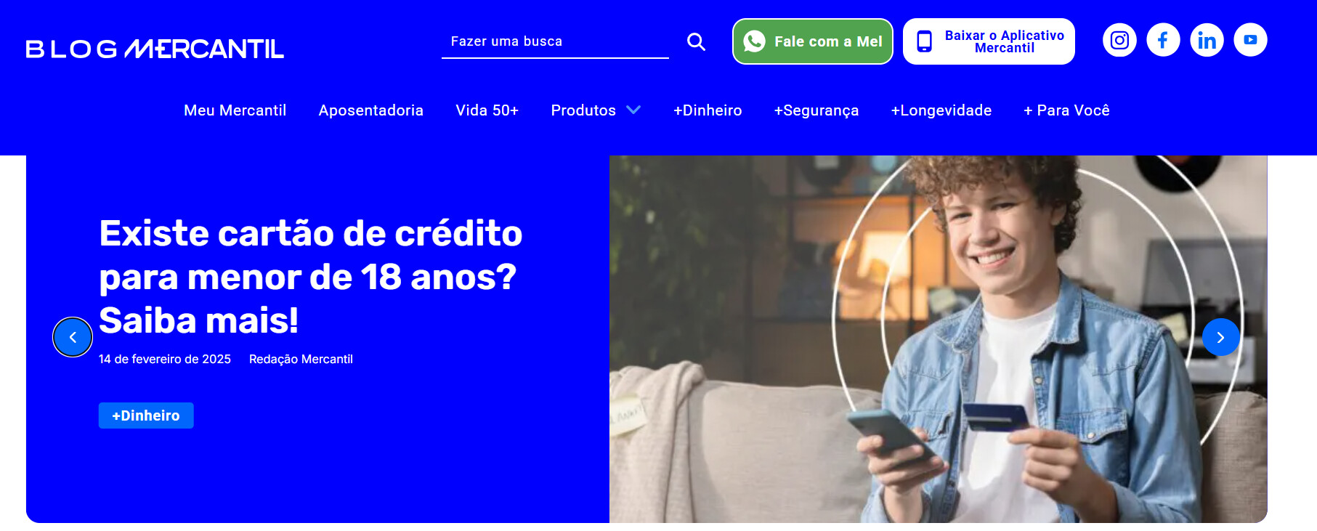Go to the +Segurança section
The height and width of the screenshot is (531, 1317).
coord(816,110)
